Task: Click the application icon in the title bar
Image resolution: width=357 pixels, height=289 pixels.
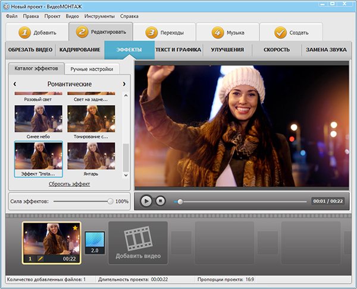Action: tap(6, 7)
